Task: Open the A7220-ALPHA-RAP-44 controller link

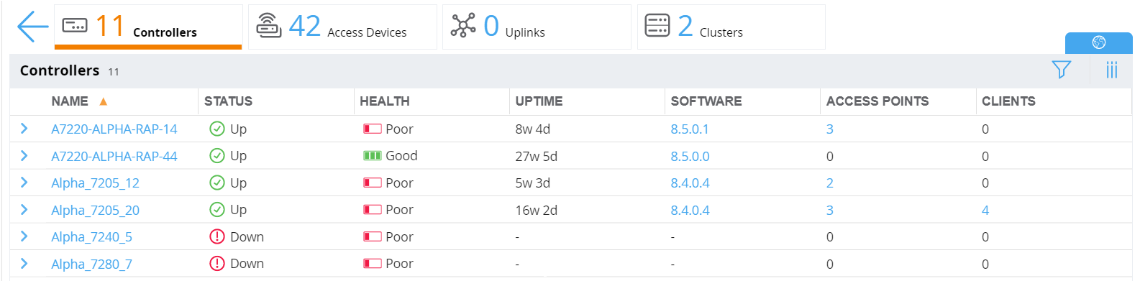Action: pos(114,156)
